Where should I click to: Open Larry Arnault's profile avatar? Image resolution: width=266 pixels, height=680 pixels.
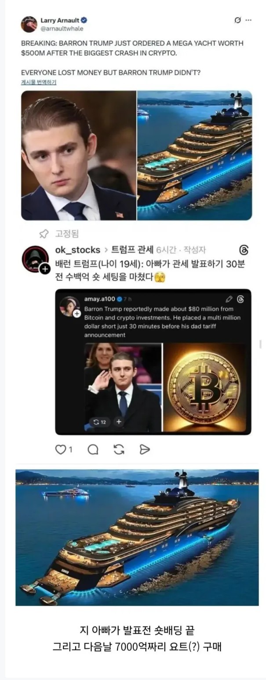pos(29,24)
